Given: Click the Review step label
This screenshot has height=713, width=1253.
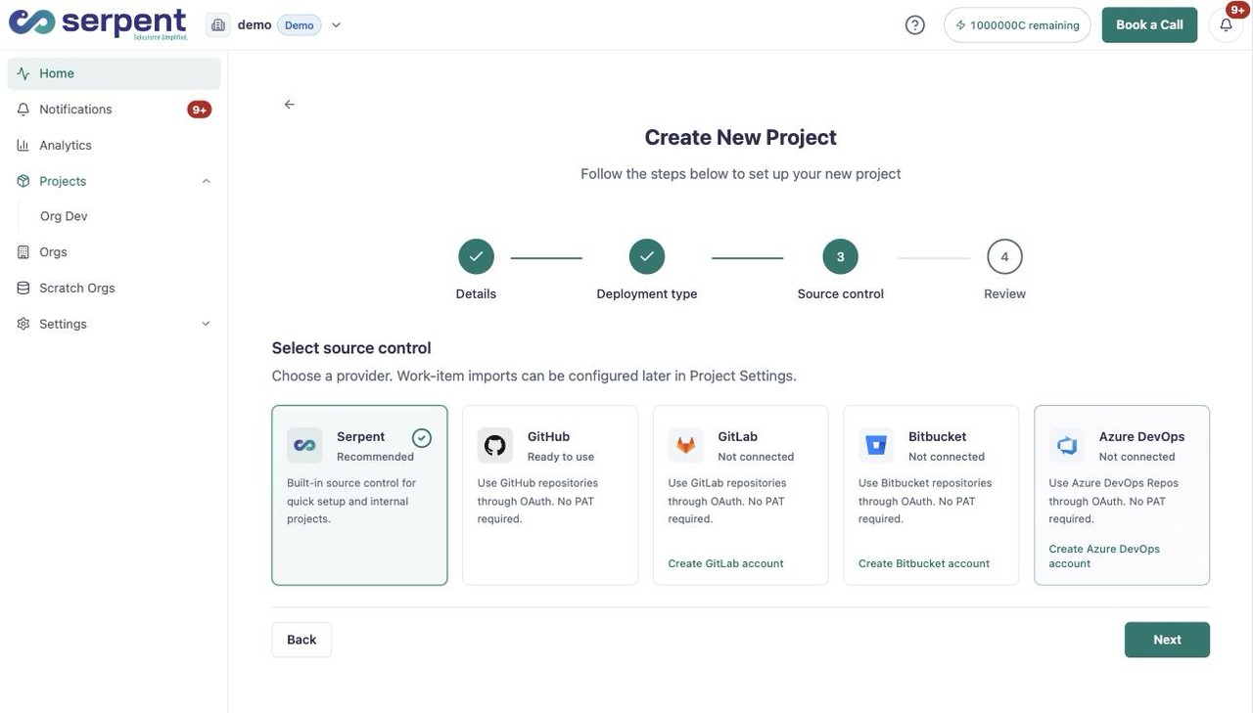Looking at the screenshot, I should [x=1004, y=293].
